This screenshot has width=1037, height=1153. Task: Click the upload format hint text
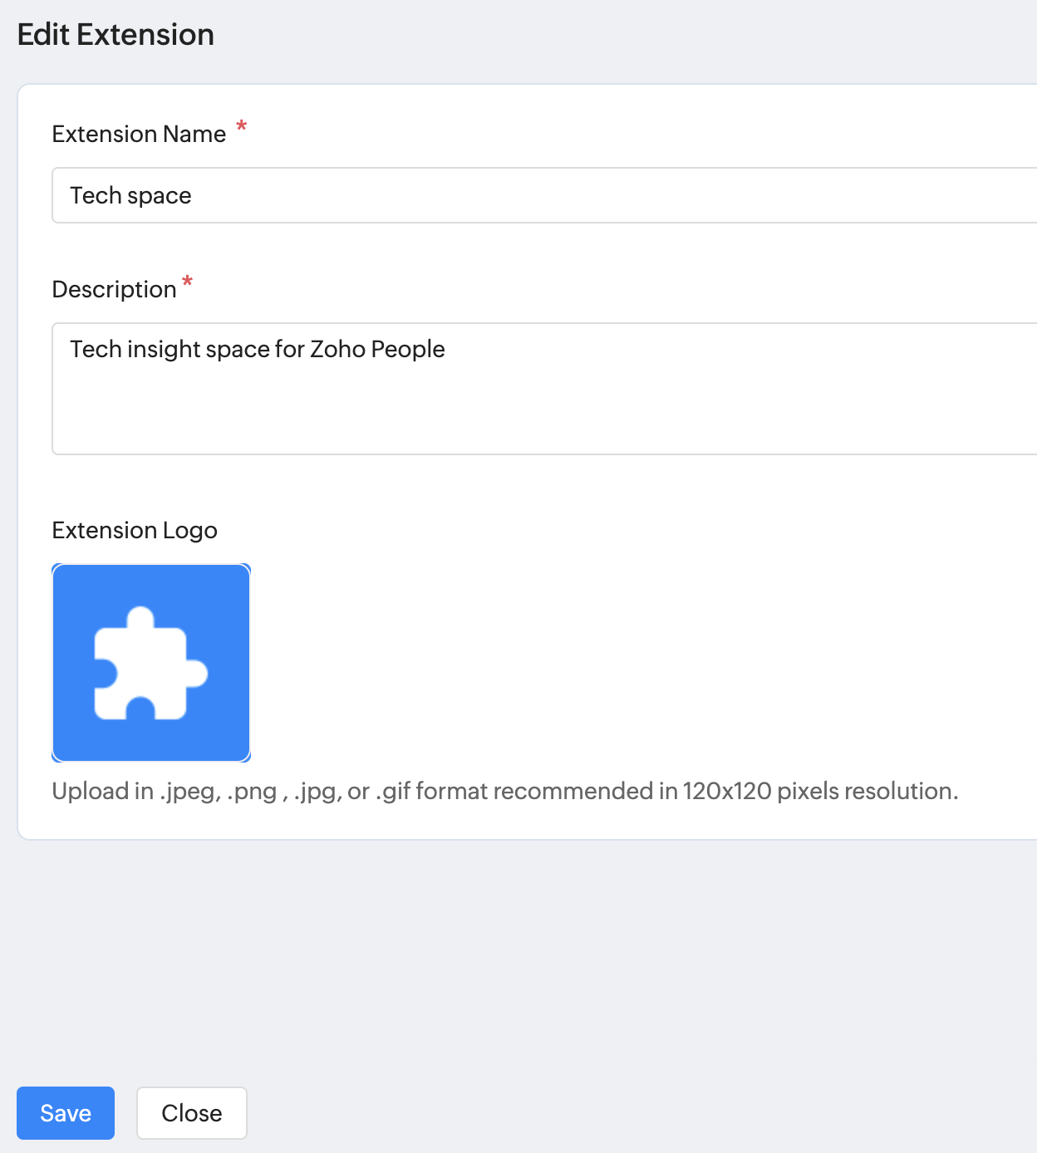click(x=504, y=791)
